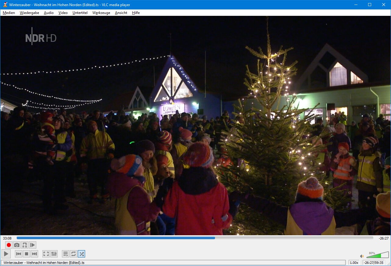Advance frame by frame
Image resolution: width=391 pixels, height=266 pixels.
[33, 245]
